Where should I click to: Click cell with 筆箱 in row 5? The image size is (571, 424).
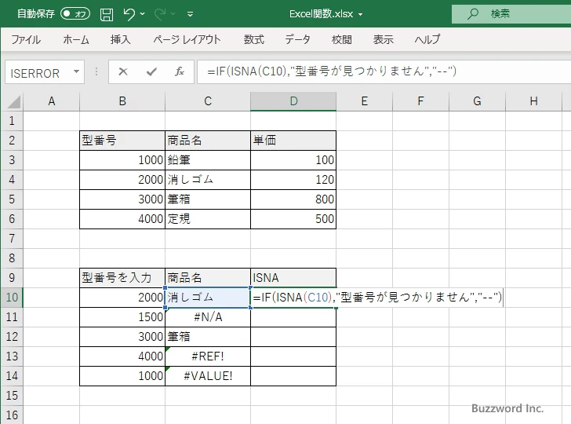tap(208, 199)
